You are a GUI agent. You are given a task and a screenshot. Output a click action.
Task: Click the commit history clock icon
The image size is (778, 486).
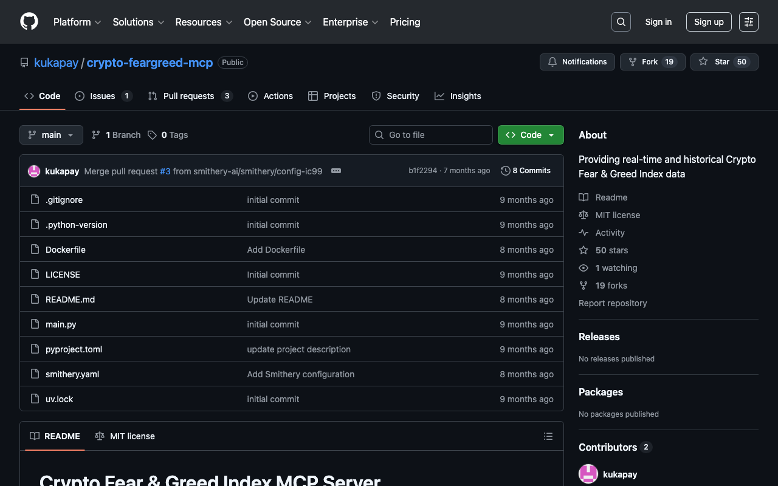coord(505,171)
